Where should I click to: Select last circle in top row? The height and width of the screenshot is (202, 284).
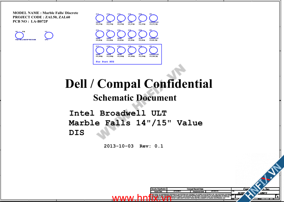(153, 18)
